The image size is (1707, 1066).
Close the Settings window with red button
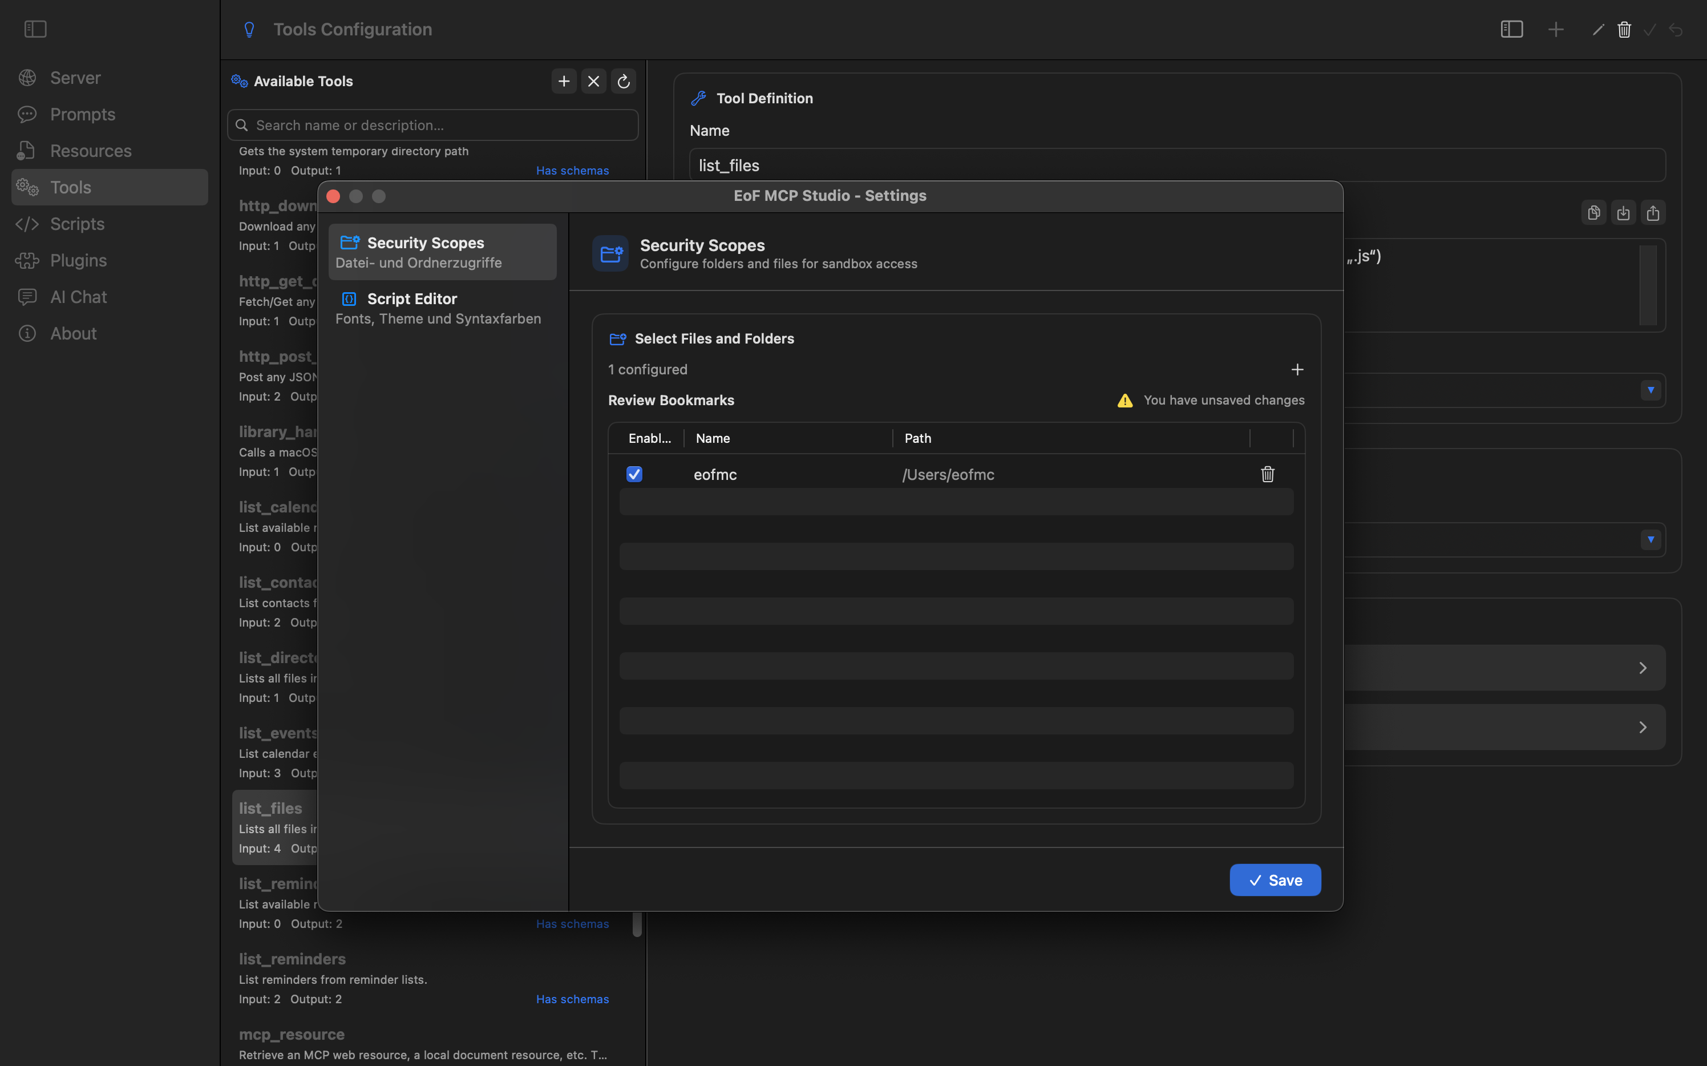point(333,196)
